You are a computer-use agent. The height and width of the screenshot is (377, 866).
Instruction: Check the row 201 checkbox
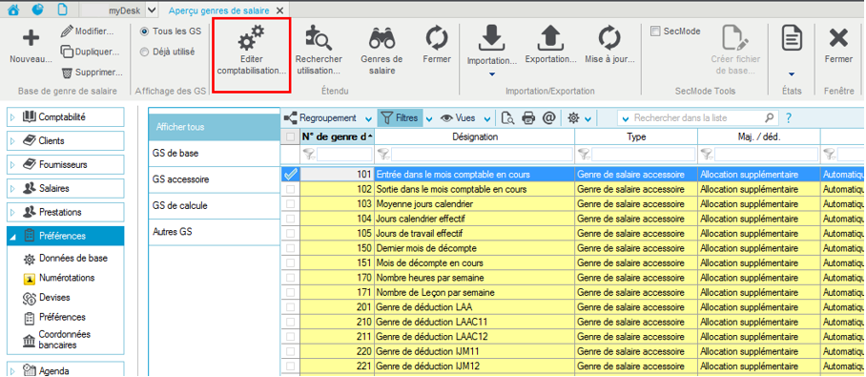290,306
